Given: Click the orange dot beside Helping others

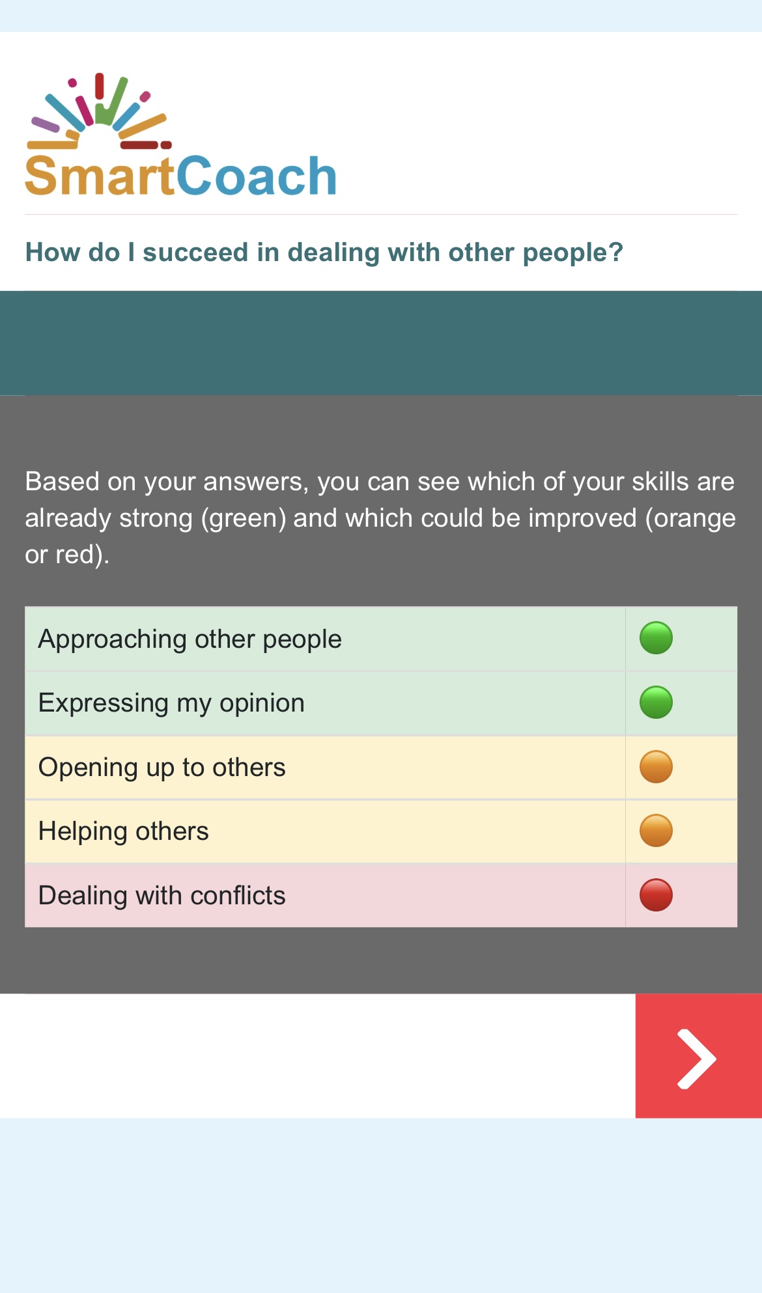Looking at the screenshot, I should (656, 831).
